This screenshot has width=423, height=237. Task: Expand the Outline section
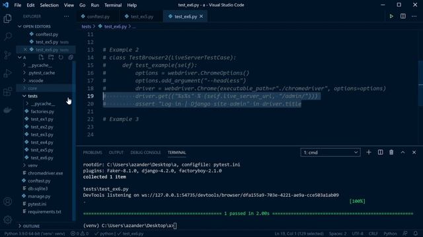pos(31,226)
